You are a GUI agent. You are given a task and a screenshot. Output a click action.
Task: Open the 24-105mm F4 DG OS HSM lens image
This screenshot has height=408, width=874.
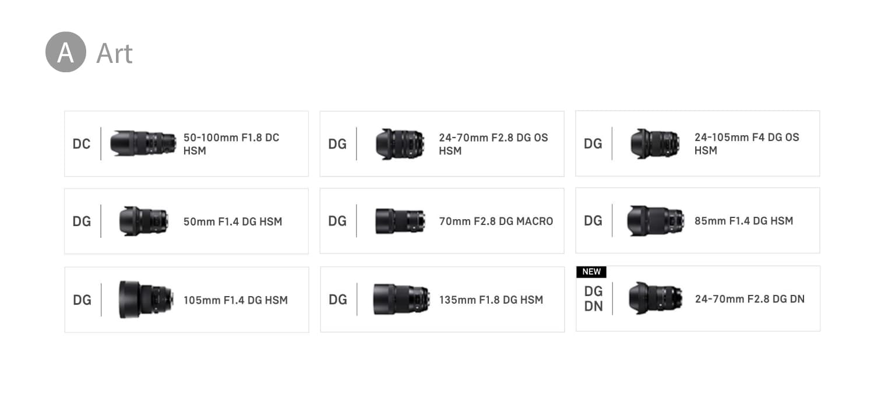pyautogui.click(x=655, y=143)
